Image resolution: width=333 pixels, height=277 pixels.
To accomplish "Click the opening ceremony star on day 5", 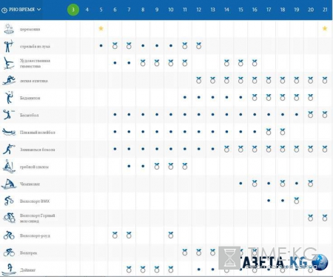I will tap(101, 28).
